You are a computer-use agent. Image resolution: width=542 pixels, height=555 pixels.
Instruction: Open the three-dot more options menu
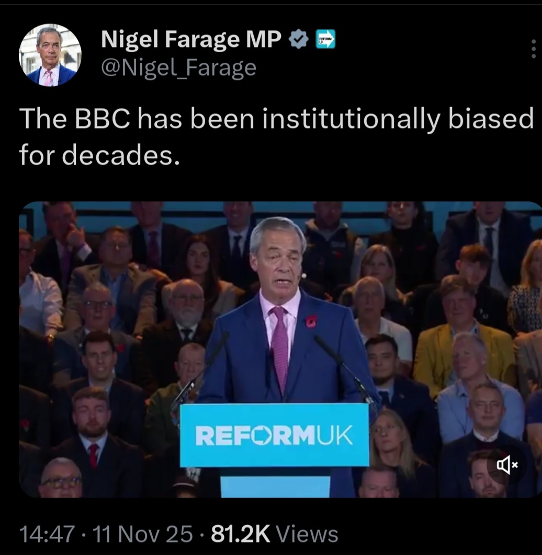[534, 49]
